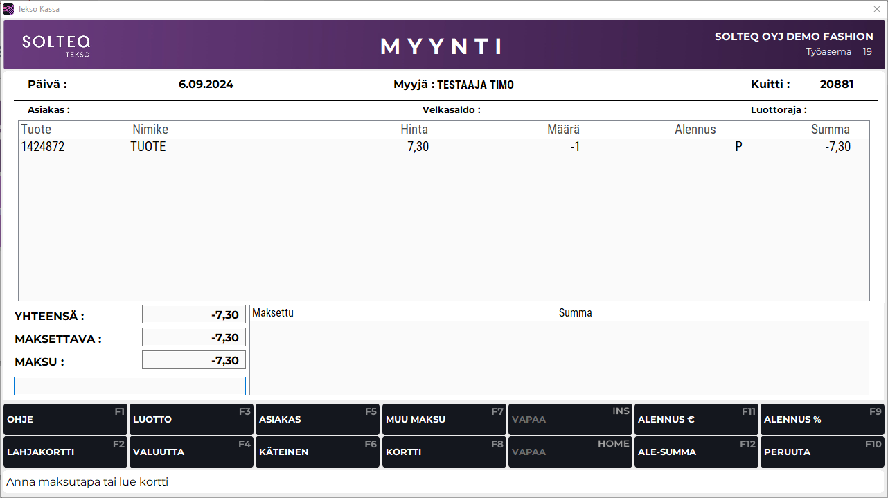Pay with KORTTI card button

tap(443, 452)
